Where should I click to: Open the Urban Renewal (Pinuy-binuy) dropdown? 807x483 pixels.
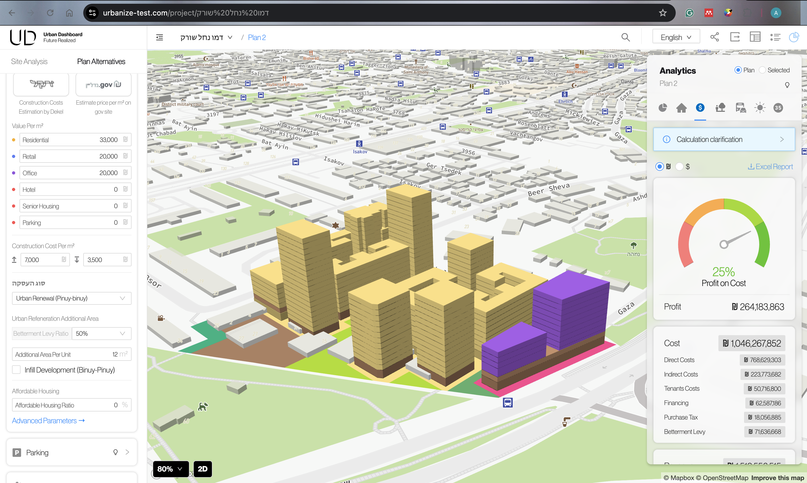[x=72, y=298]
